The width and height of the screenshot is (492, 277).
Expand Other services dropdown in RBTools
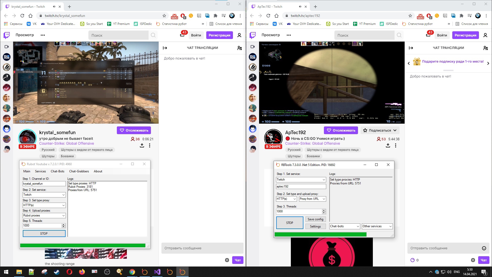pyautogui.click(x=390, y=226)
